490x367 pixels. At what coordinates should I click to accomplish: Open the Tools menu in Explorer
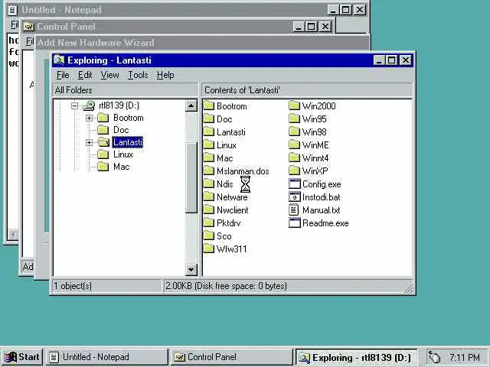138,75
